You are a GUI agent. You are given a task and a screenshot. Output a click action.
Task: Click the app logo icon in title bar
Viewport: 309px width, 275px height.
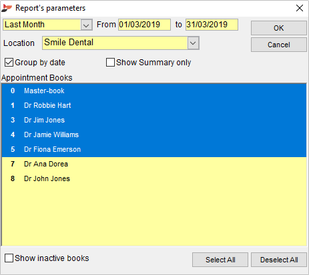coord(7,8)
